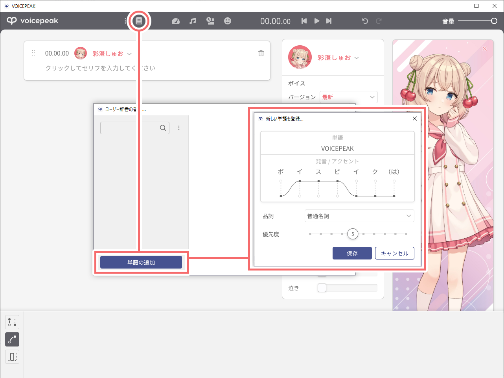Open the speed gauge settings icon
Screen dimensions: 504x378
(x=176, y=21)
